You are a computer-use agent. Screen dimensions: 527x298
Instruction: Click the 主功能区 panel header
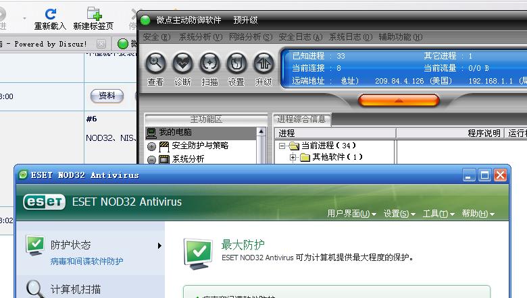206,119
